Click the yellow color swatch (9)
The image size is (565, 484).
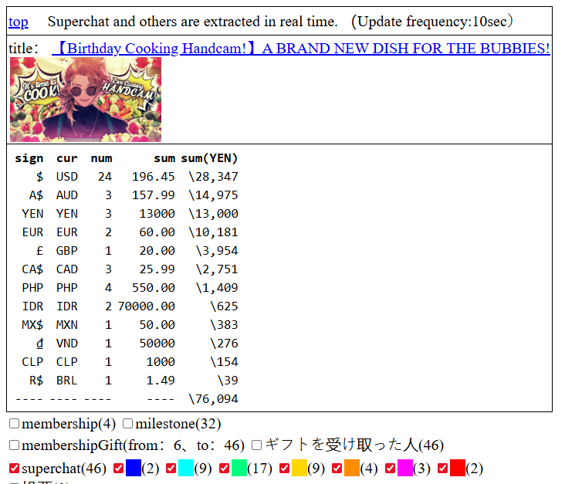(299, 468)
